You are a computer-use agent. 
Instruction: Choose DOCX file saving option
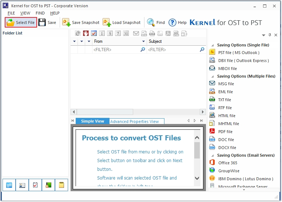[223, 148]
